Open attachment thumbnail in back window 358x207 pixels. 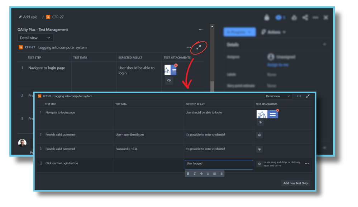(x=170, y=70)
